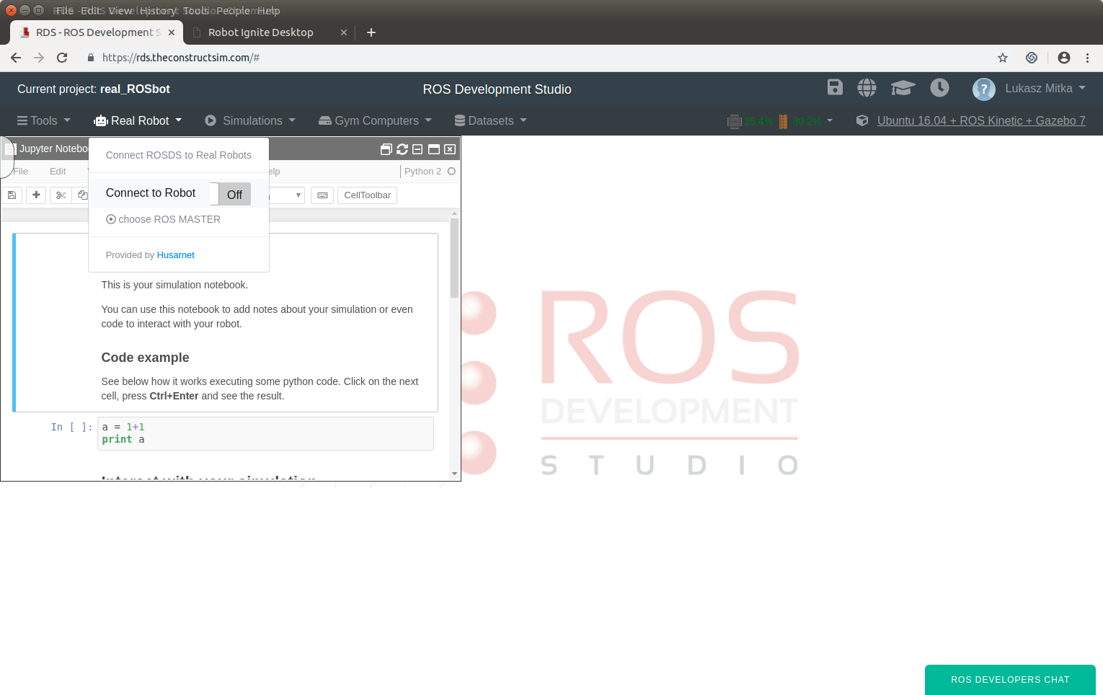Insert cell below with plus icon

36,195
